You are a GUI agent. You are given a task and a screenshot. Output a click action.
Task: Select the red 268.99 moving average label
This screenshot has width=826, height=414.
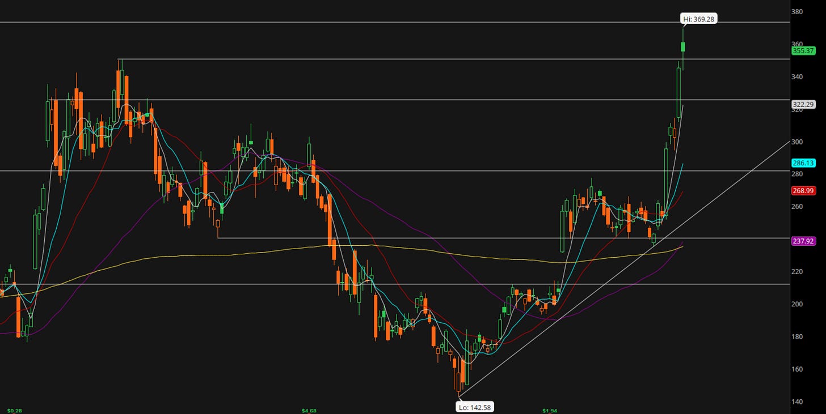(x=803, y=191)
